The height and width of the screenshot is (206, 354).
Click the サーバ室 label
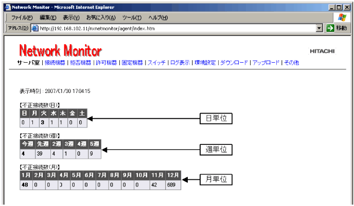[x=28, y=63]
